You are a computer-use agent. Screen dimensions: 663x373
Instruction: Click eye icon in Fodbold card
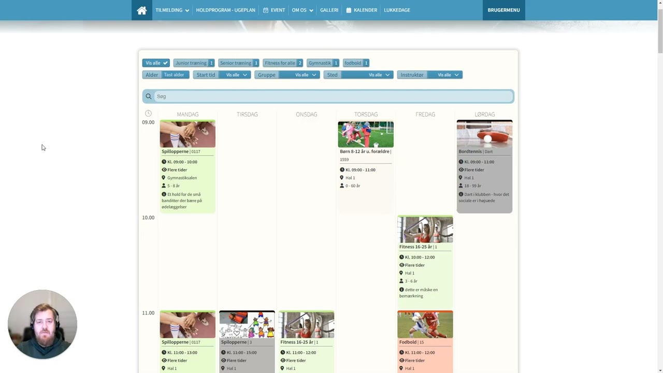pos(401,361)
